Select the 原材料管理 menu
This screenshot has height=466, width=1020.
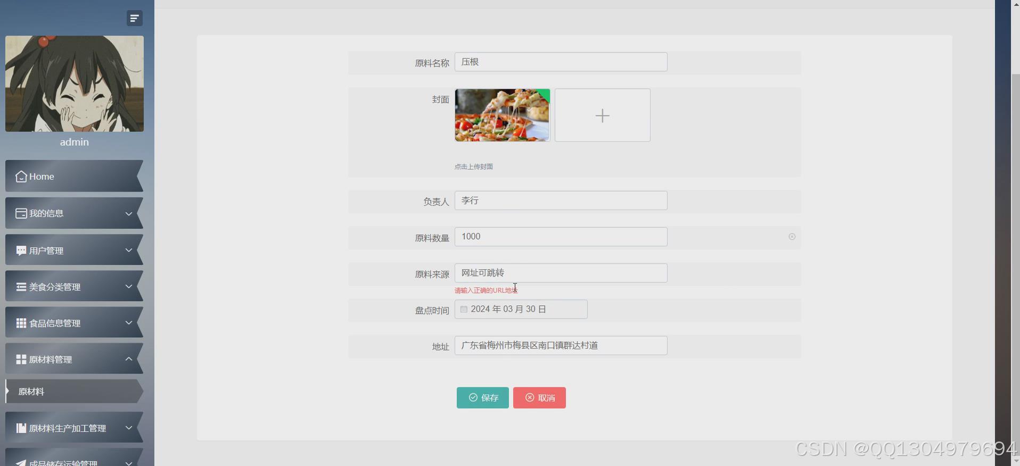(x=75, y=359)
